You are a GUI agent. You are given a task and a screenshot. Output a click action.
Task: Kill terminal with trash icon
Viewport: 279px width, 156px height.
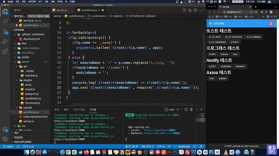[191, 110]
